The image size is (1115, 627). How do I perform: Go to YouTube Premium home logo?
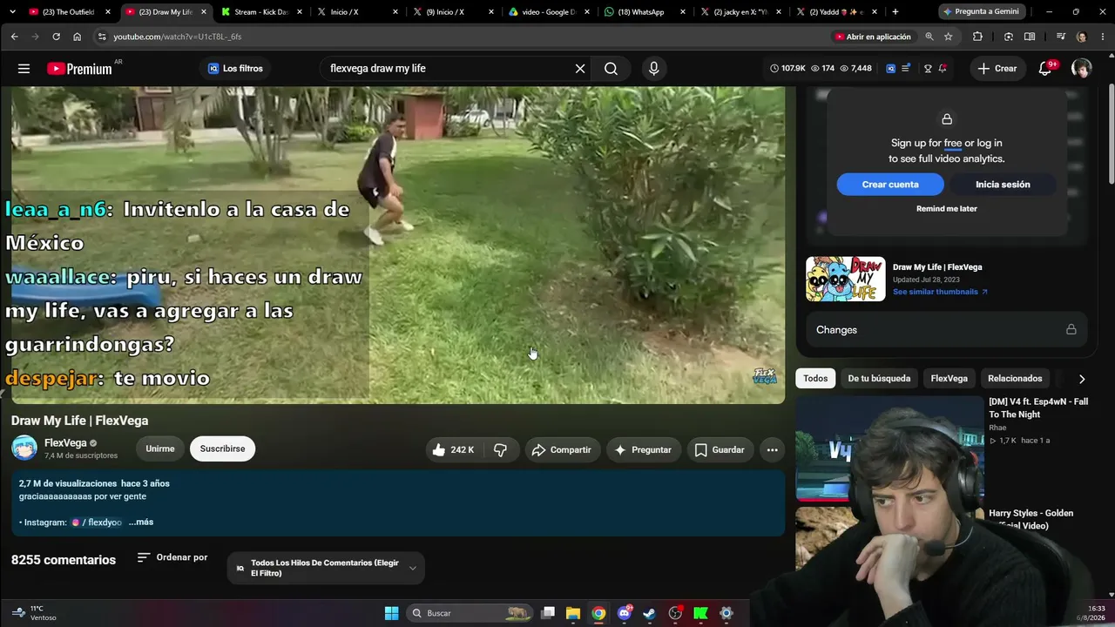click(x=79, y=69)
